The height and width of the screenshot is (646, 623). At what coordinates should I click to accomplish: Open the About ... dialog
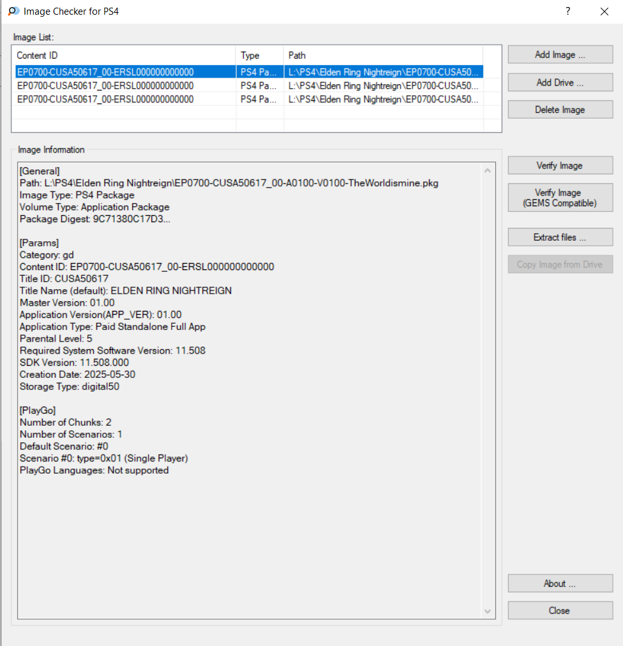pos(560,583)
